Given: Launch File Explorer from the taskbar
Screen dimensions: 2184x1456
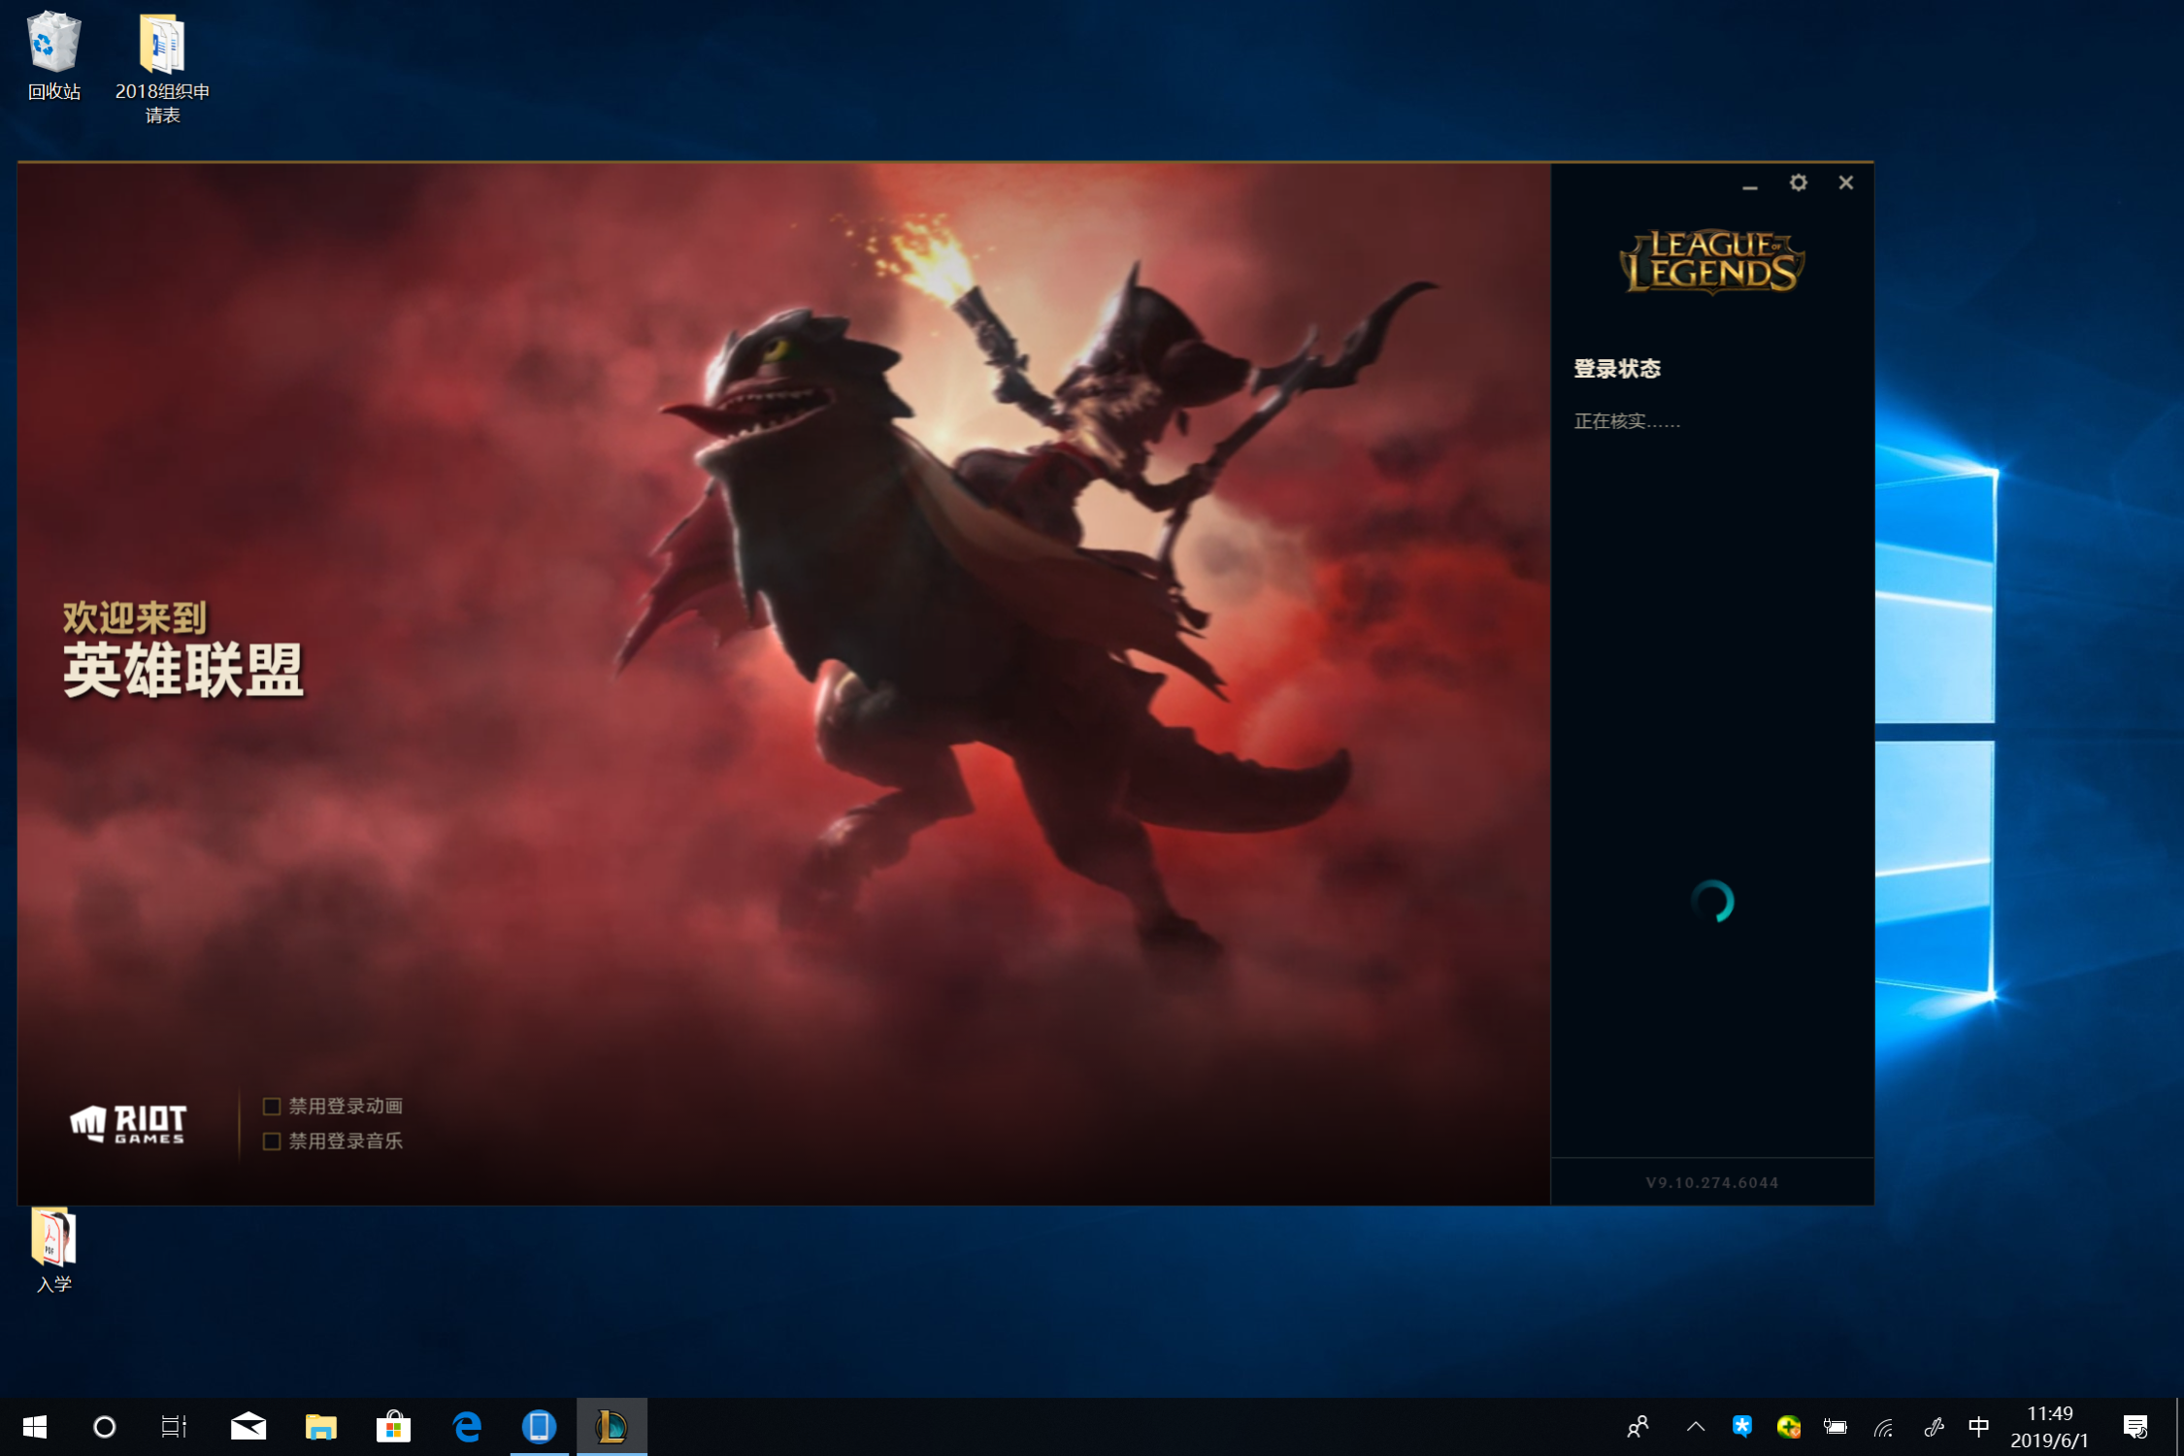Looking at the screenshot, I should coord(320,1426).
